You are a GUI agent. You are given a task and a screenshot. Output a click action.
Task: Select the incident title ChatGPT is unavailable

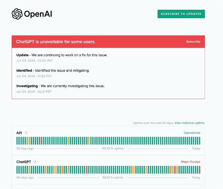(x=56, y=41)
